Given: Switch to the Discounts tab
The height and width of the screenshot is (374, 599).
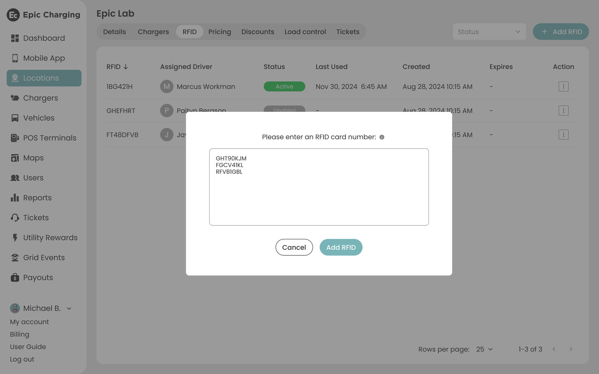Looking at the screenshot, I should pyautogui.click(x=258, y=32).
